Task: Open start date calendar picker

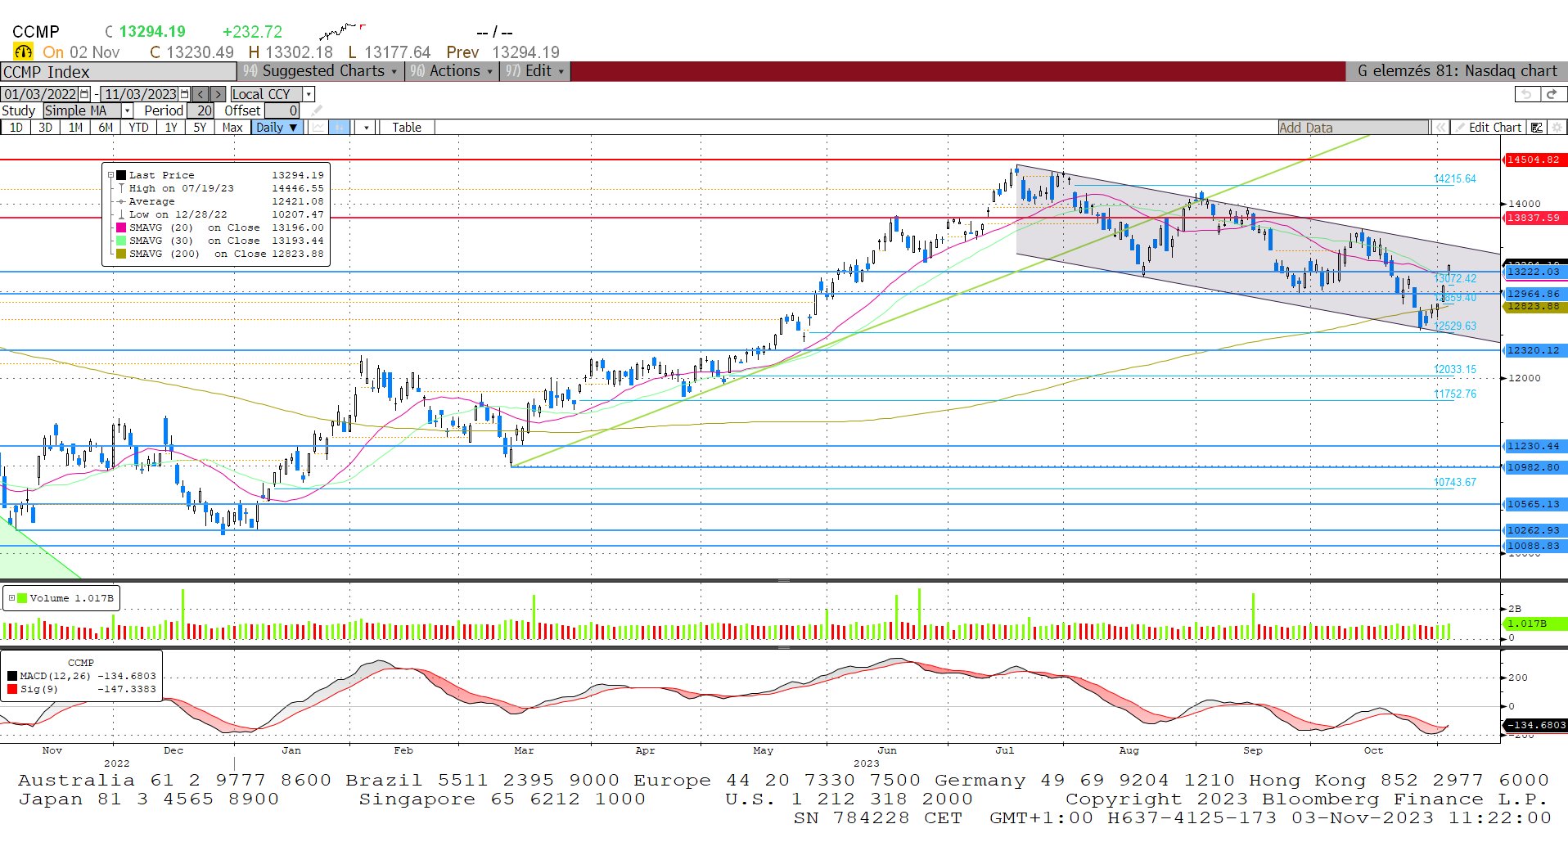Action: pos(84,94)
